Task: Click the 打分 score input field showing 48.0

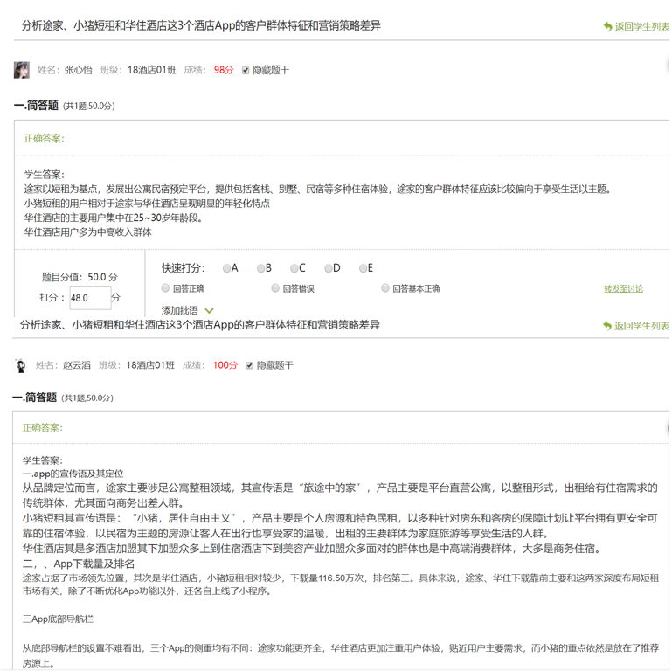Action: coord(90,298)
